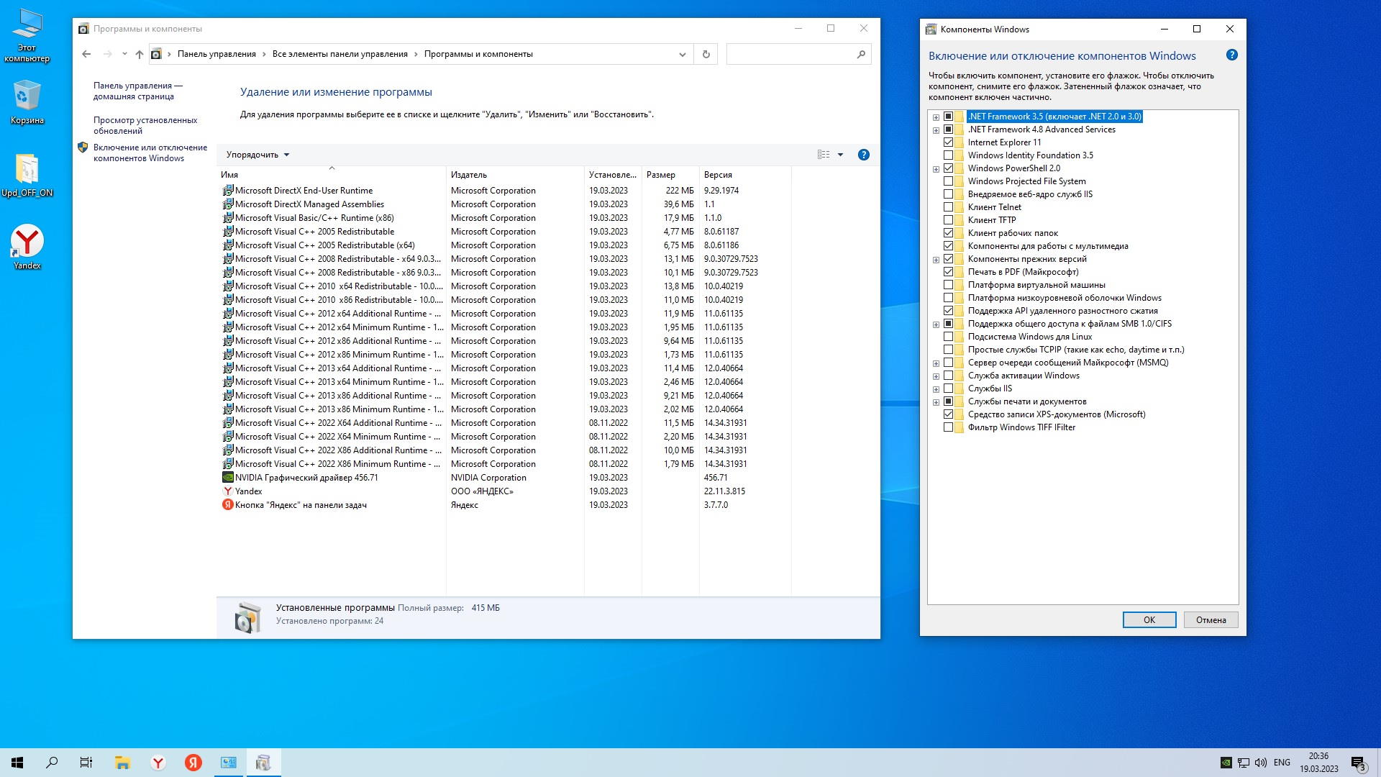
Task: Enable Подсистема Windows для Linux checkbox
Action: point(948,337)
